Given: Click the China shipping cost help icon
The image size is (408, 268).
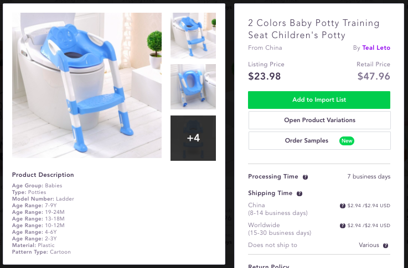Looking at the screenshot, I should pyautogui.click(x=343, y=206).
